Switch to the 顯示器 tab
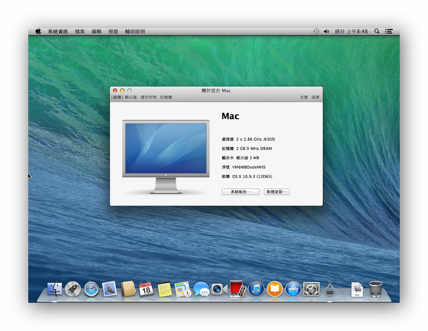The width and height of the screenshot is (428, 331). [x=131, y=97]
